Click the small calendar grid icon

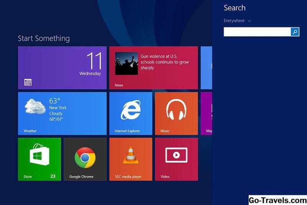click(28, 82)
